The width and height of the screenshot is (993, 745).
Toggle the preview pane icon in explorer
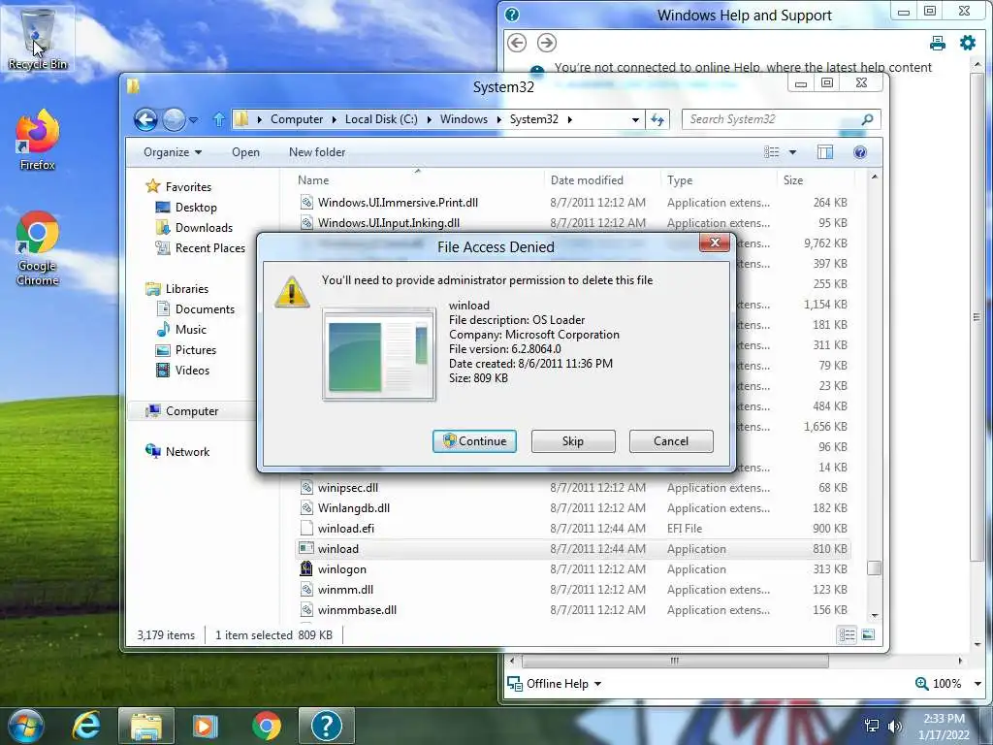pyautogui.click(x=825, y=152)
